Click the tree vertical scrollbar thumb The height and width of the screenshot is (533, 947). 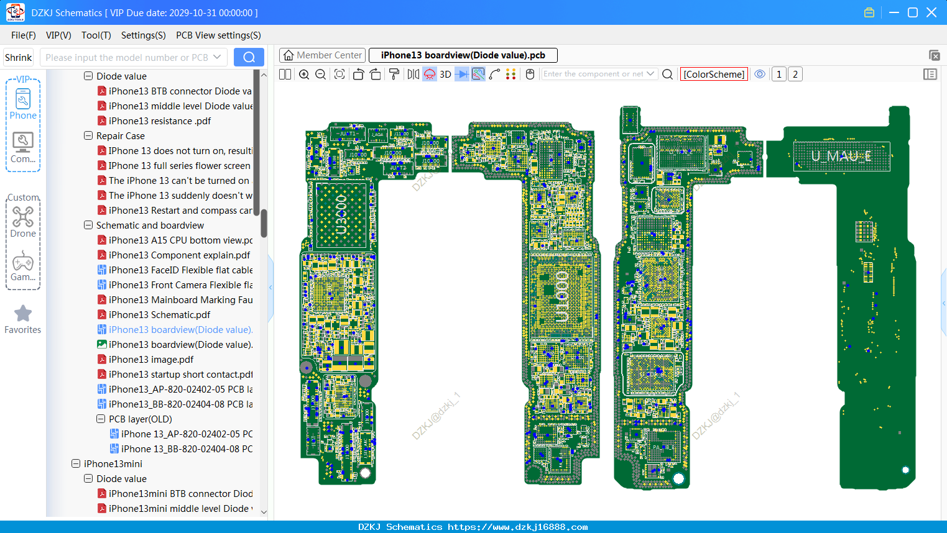coord(264,223)
